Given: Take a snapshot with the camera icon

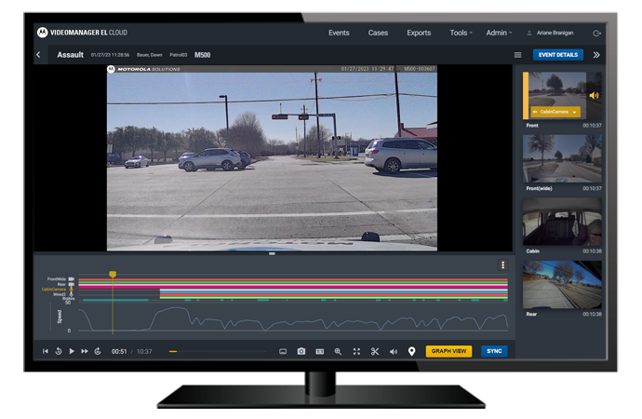Looking at the screenshot, I should coord(301,352).
